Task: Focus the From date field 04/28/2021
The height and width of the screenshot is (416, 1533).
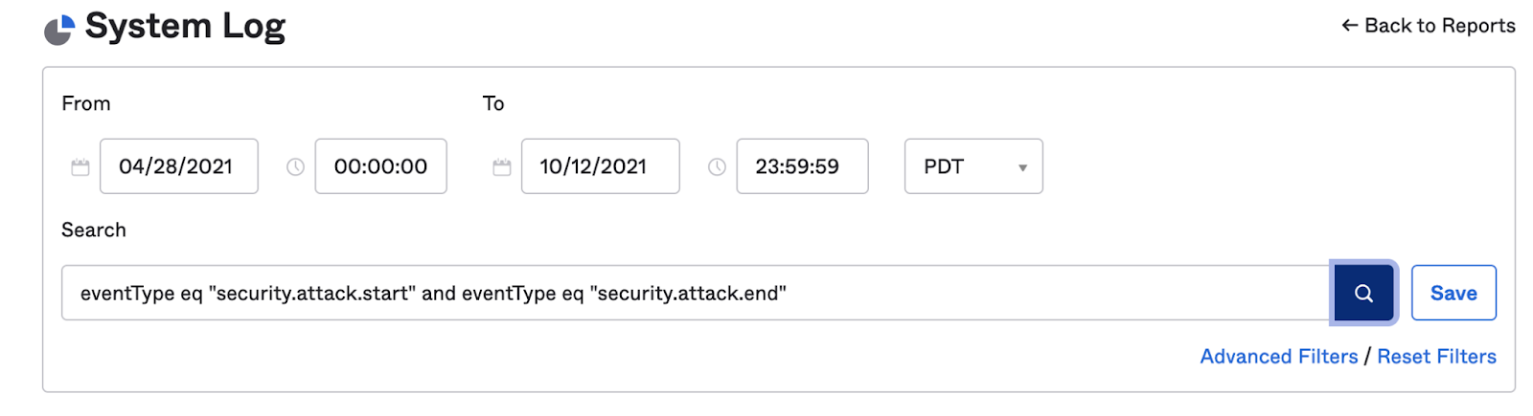Action: (178, 167)
